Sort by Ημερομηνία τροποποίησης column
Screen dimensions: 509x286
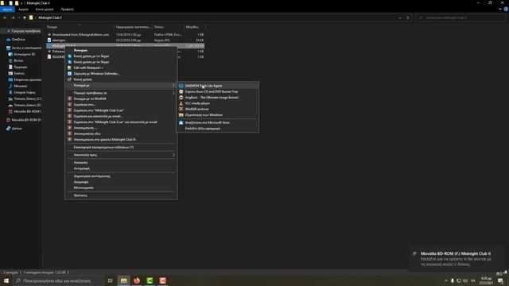click(133, 27)
